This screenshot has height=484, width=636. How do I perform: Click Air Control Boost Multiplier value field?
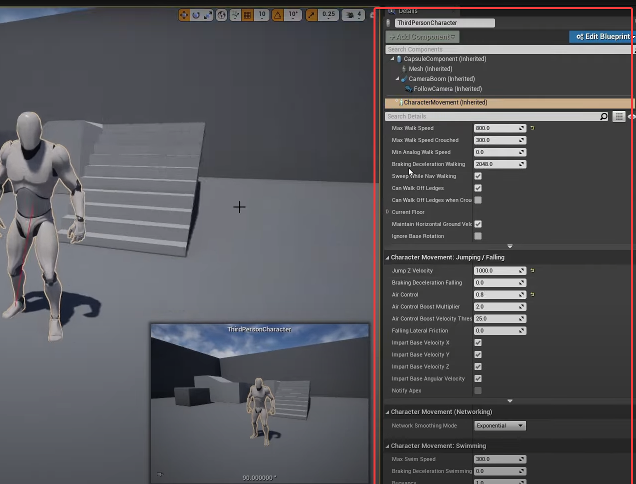point(499,306)
